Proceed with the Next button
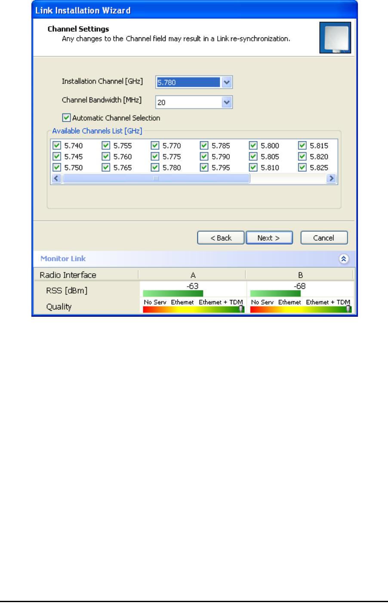 click(x=269, y=238)
